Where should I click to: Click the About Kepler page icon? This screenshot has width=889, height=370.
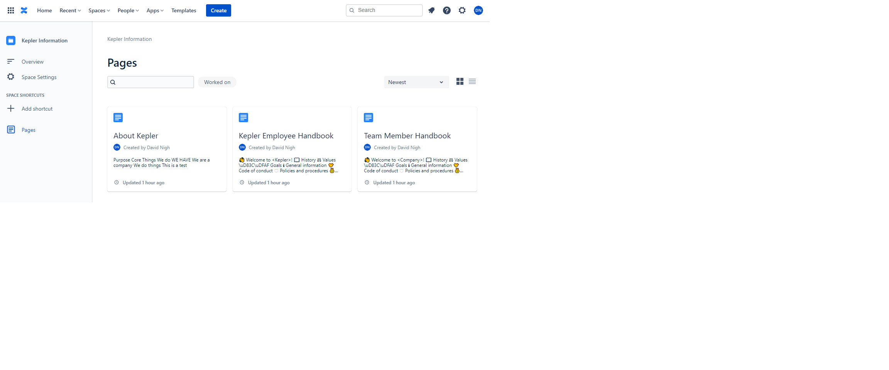tap(118, 118)
